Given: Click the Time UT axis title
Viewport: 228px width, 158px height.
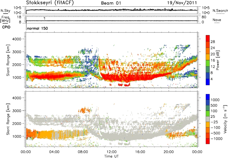Looking at the screenshot, I should point(111,156).
